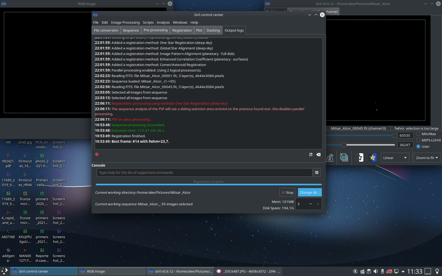
Task: Open the histogram transformation tool icon
Action: point(330,158)
